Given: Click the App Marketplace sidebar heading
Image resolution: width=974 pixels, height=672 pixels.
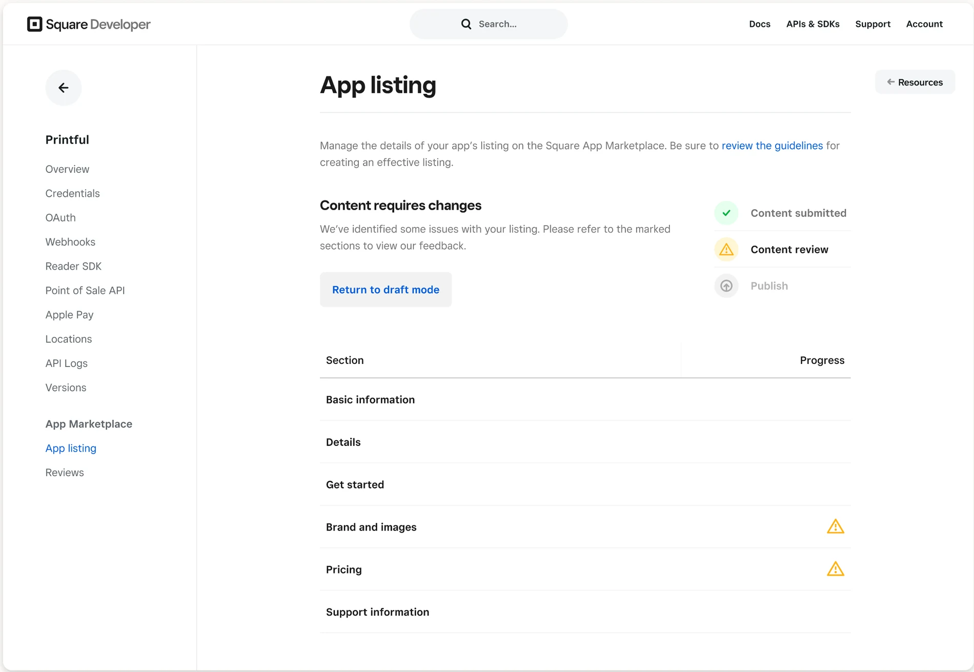Looking at the screenshot, I should [x=89, y=424].
